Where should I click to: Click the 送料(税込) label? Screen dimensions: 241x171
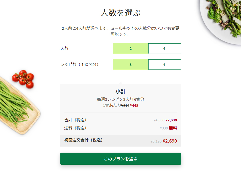click(x=75, y=128)
